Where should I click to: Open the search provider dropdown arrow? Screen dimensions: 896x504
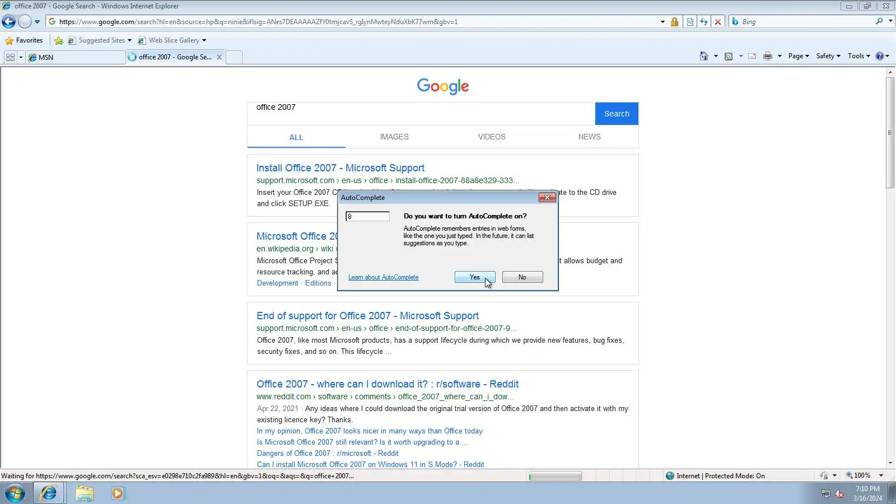coord(890,21)
